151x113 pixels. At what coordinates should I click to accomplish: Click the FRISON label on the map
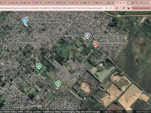point(67,107)
